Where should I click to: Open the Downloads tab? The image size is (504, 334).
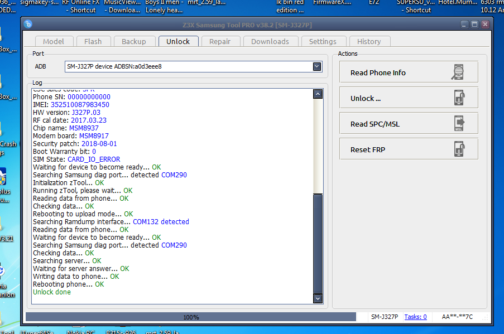coord(270,41)
